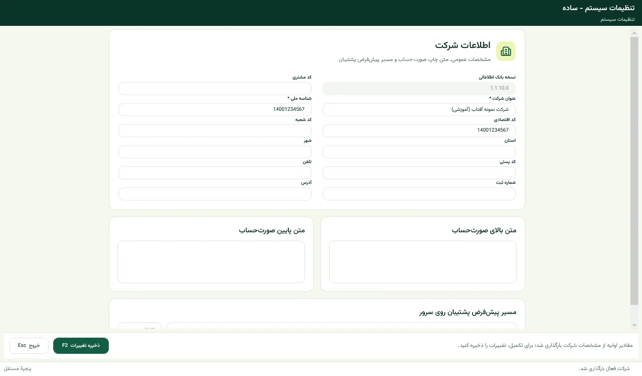Viewport: 642px width, 376px height.
Task: Focus the تلفن input field
Action: [x=215, y=173]
